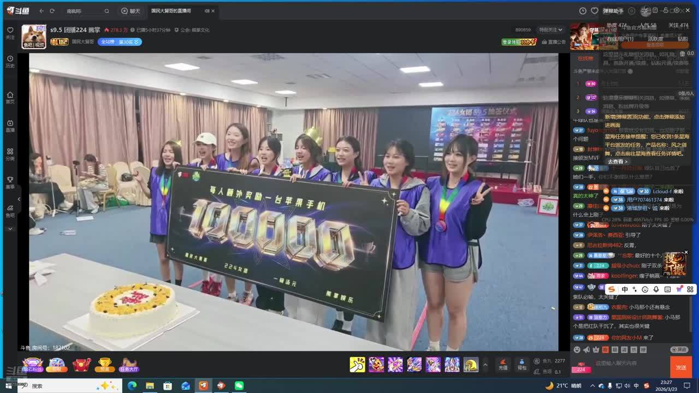
Task: Select the 国民大舅哥的直播间 tab
Action: point(171,11)
